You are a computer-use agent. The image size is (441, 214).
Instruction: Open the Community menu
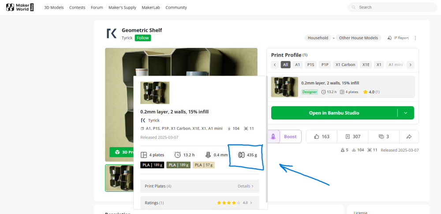pyautogui.click(x=176, y=7)
